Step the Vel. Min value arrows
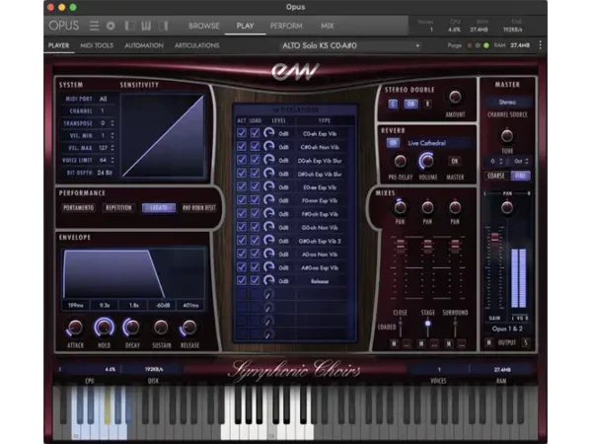Image resolution: width=592 pixels, height=444 pixels. coord(112,135)
